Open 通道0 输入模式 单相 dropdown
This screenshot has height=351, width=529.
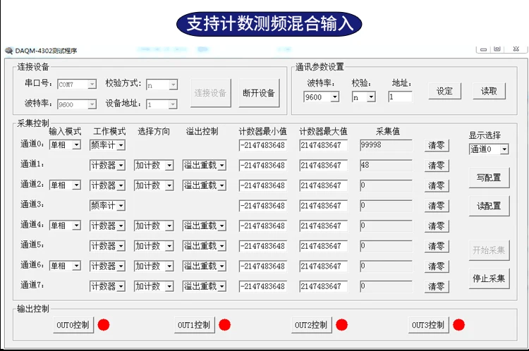pyautogui.click(x=65, y=145)
